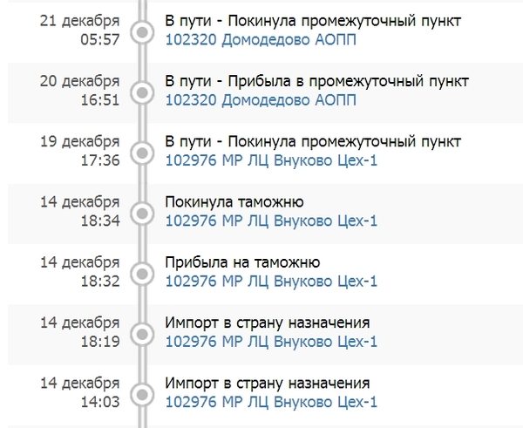
Task: Click the '21 декабря 05:57' date label
Action: click(79, 30)
